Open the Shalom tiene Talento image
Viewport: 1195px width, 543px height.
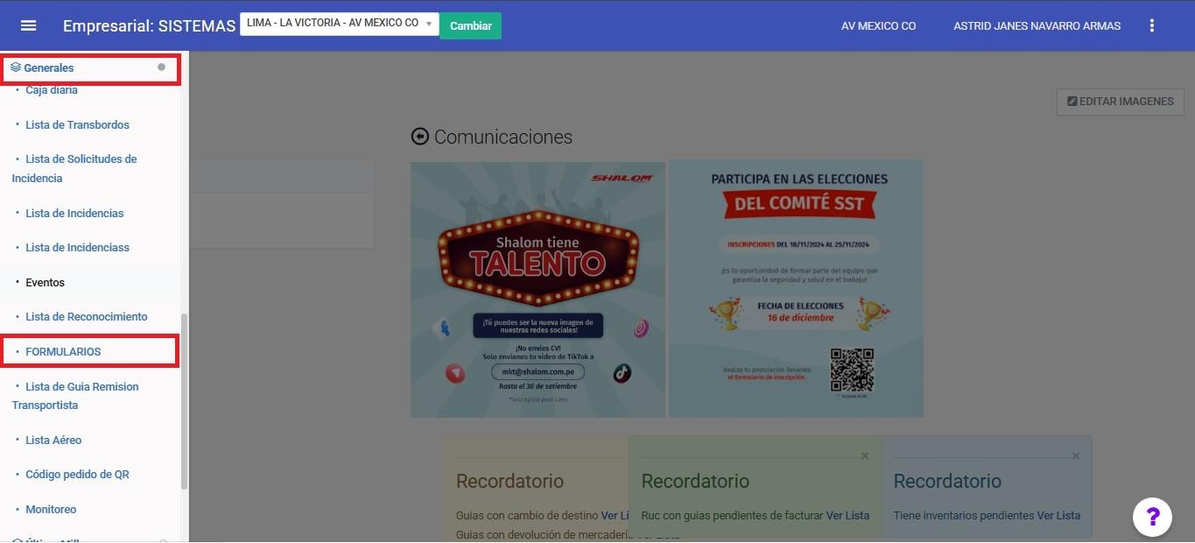click(x=538, y=288)
